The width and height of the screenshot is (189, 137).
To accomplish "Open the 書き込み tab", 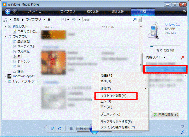I will 118,11.
